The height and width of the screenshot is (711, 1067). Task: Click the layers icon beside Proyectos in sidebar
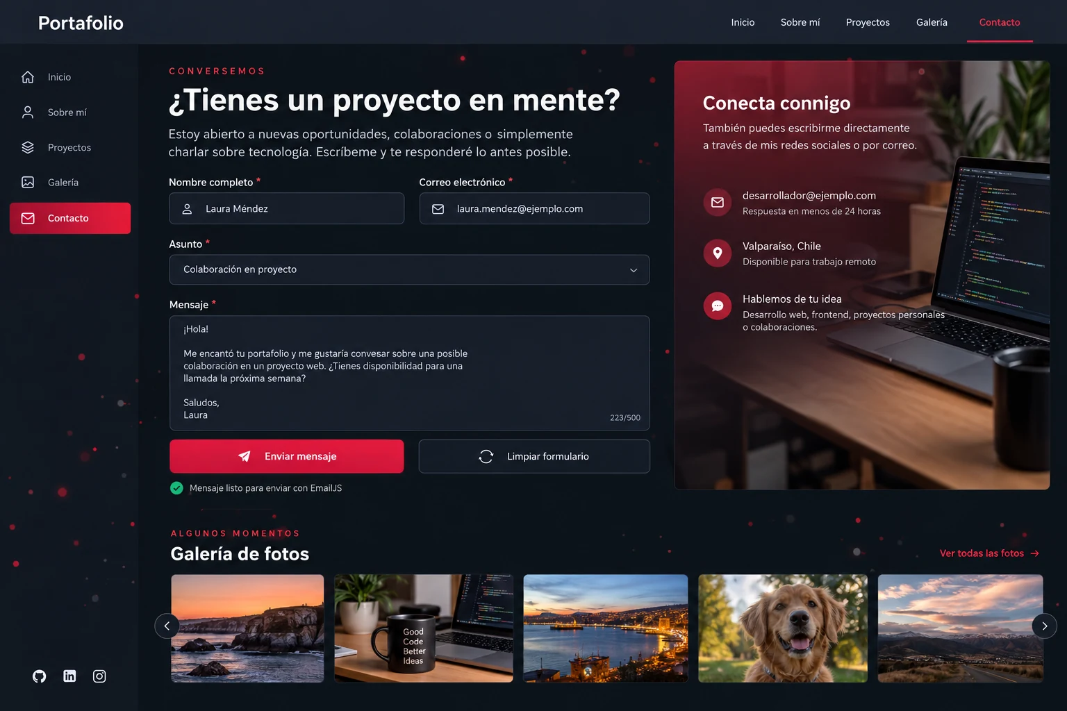(x=28, y=147)
